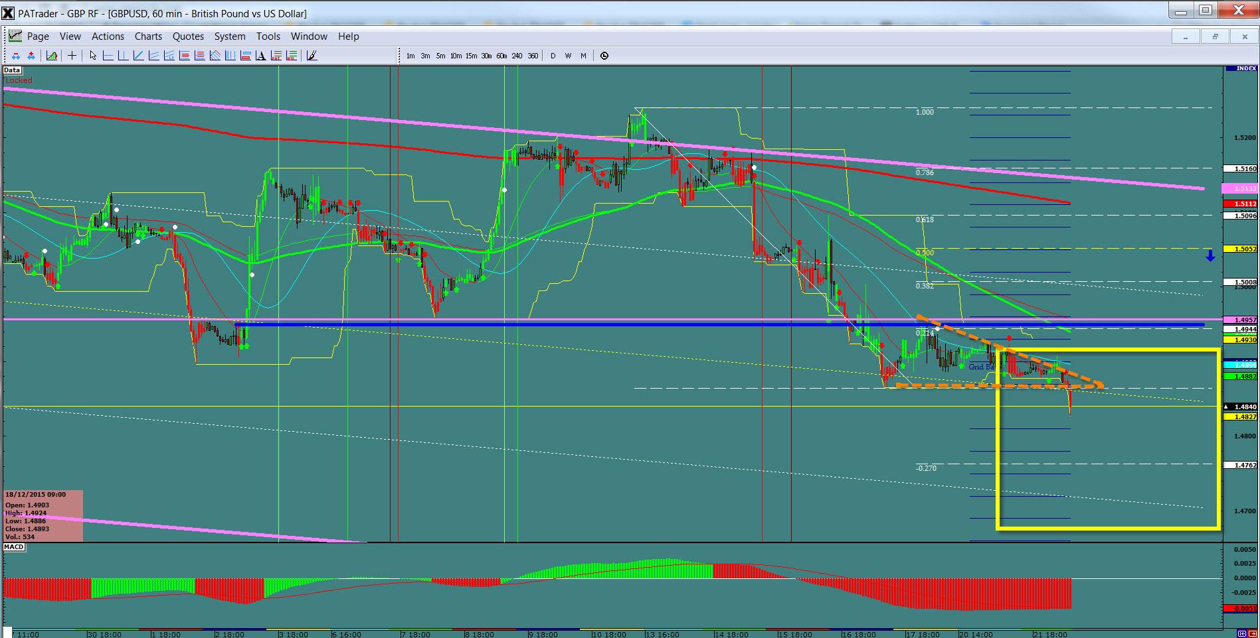The width and height of the screenshot is (1260, 638).
Task: Select the vertical time zones tool
Action: pos(230,56)
